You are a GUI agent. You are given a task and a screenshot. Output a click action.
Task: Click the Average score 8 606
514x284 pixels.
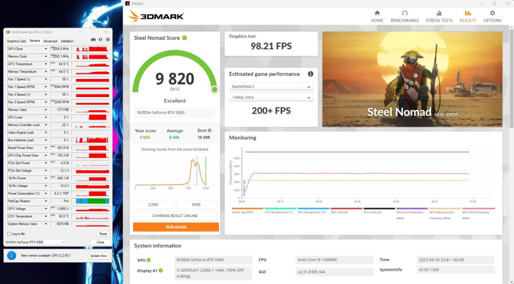(x=174, y=138)
